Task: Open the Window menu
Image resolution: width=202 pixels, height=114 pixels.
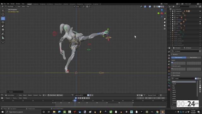Action: pyautogui.click(x=18, y=4)
